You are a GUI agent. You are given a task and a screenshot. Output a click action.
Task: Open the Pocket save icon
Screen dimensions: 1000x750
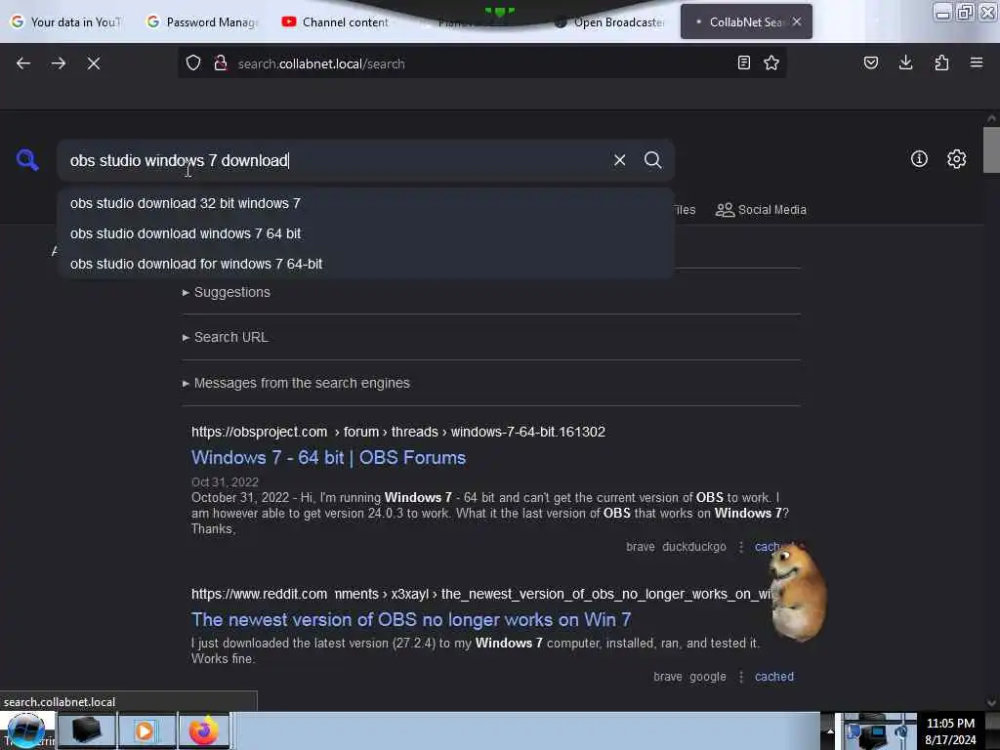[x=870, y=62]
